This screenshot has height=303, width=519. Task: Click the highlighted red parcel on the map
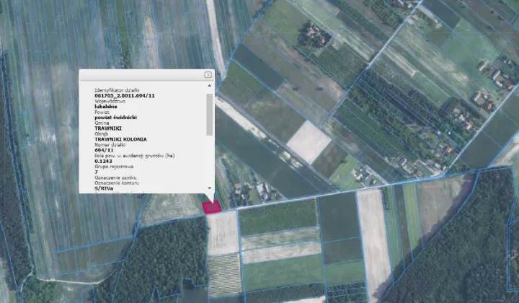click(x=212, y=208)
